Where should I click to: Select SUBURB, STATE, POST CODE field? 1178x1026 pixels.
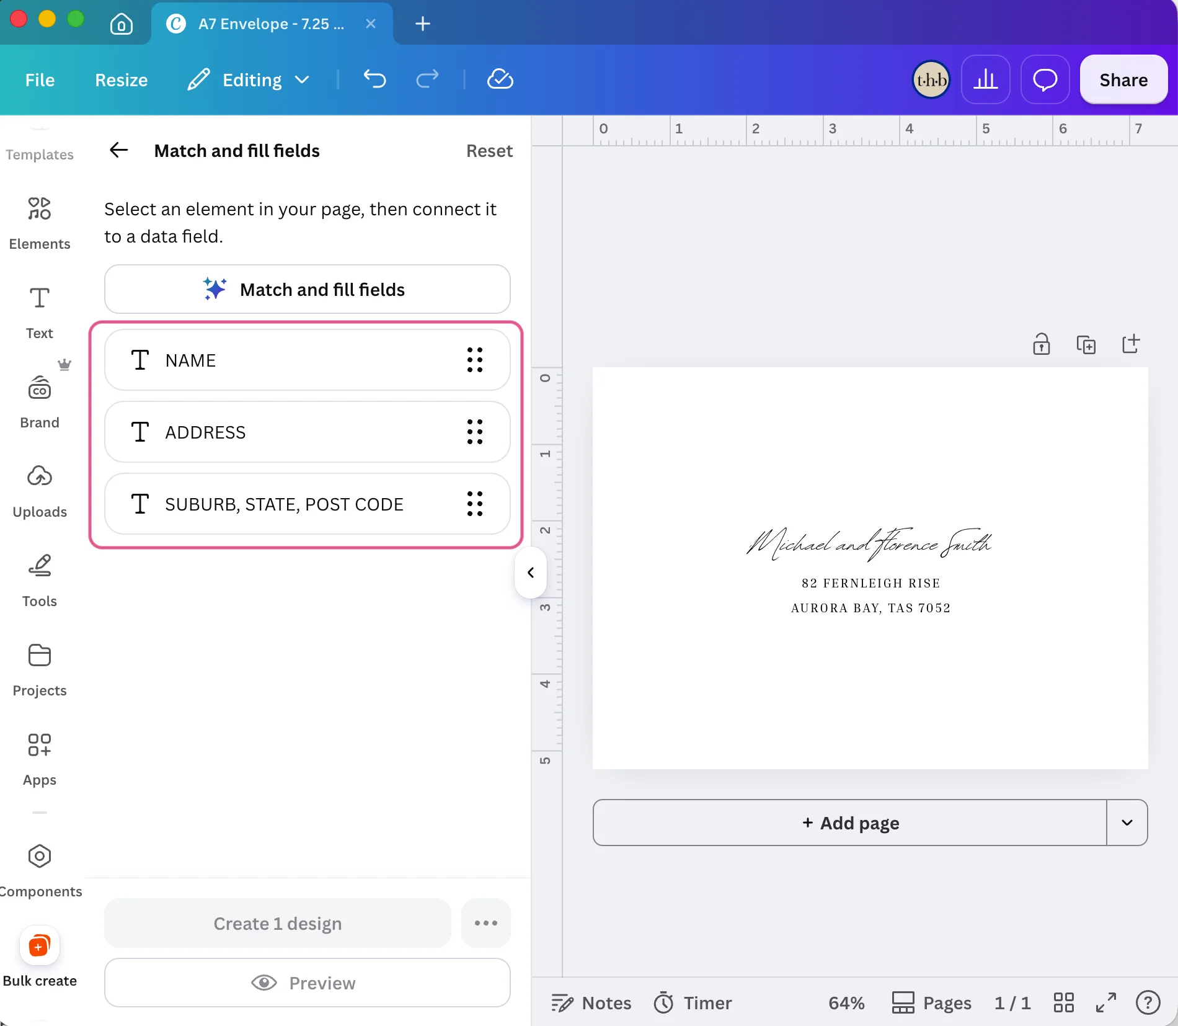coord(308,504)
